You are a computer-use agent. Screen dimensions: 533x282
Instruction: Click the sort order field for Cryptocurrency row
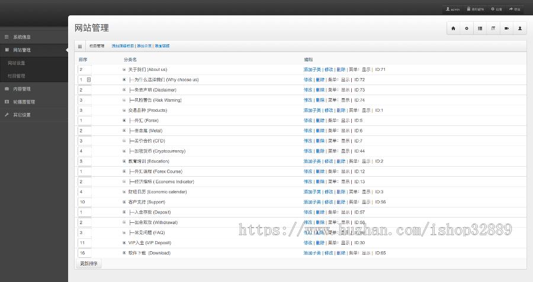(x=85, y=151)
